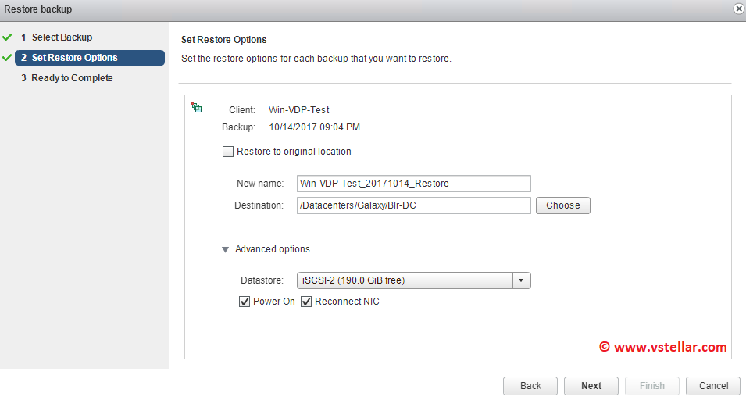Image resolution: width=746 pixels, height=400 pixels.
Task: Click into the New name text field
Action: pyautogui.click(x=413, y=184)
